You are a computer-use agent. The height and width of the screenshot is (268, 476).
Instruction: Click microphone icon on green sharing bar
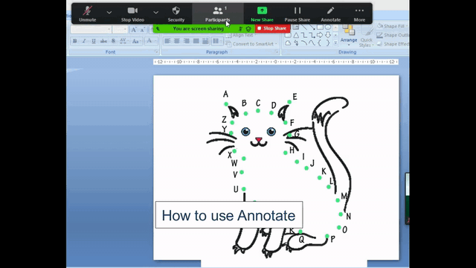click(240, 29)
